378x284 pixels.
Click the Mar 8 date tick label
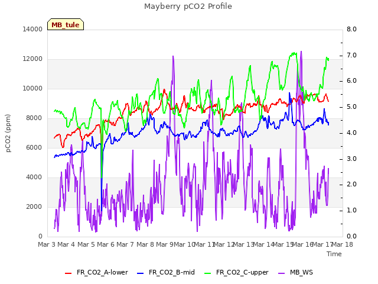tap(145, 244)
